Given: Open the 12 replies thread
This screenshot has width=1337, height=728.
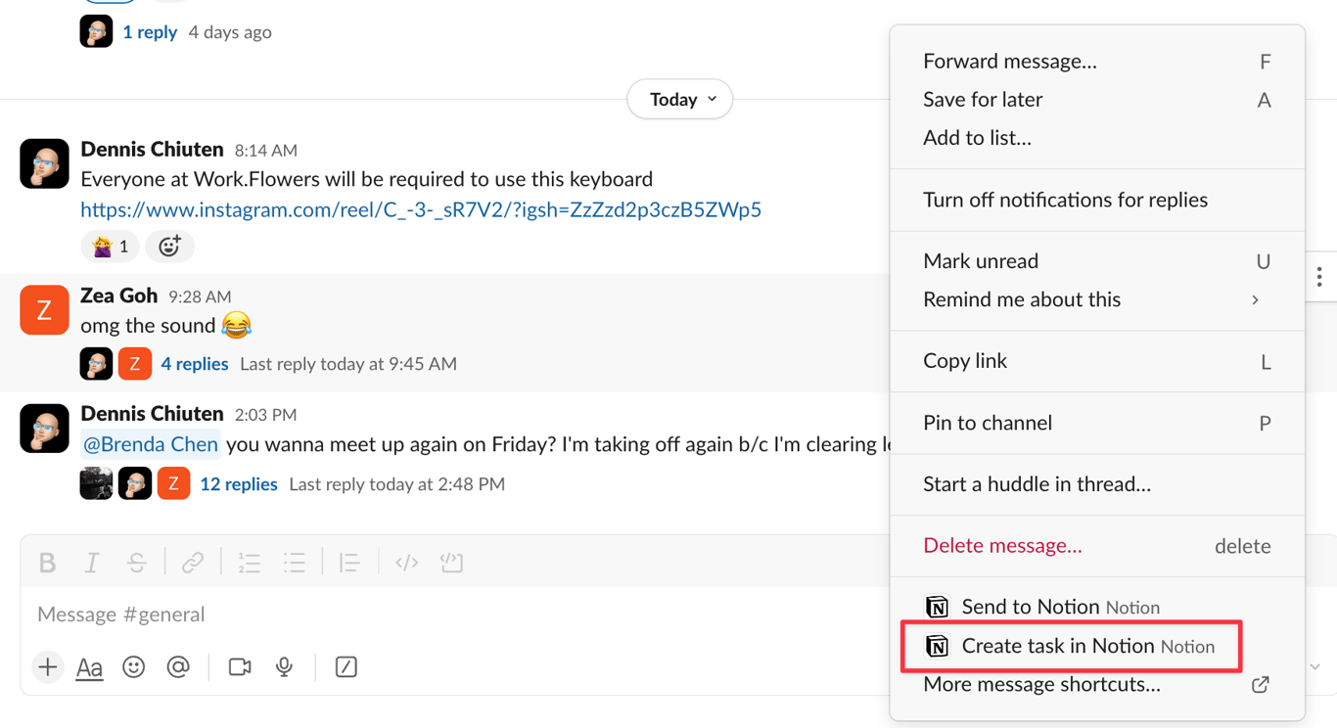Looking at the screenshot, I should pos(239,484).
